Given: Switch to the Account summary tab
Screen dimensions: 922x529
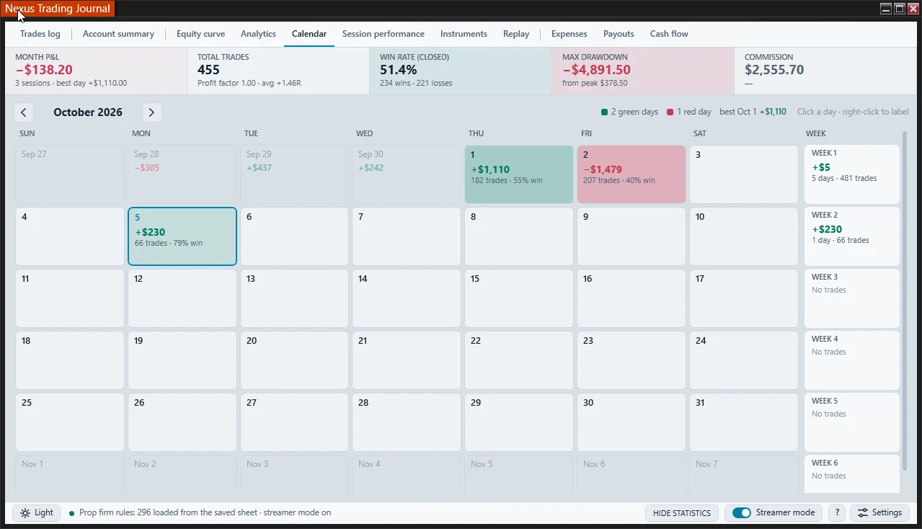Looking at the screenshot, I should pos(118,34).
